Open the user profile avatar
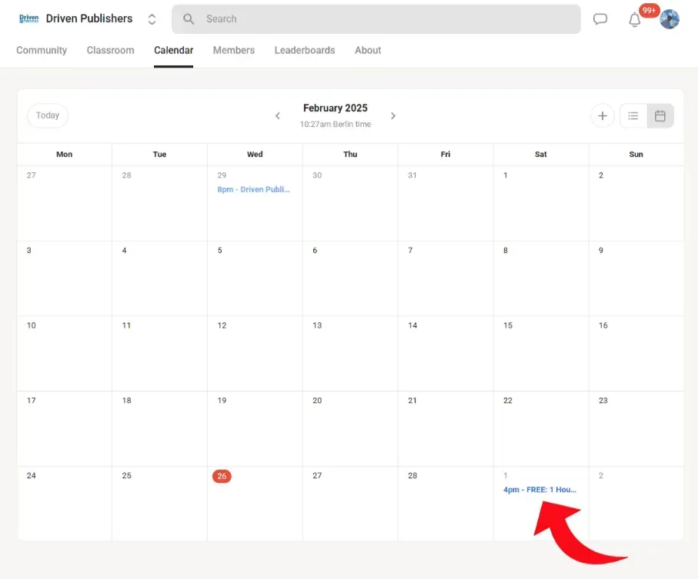The height and width of the screenshot is (579, 698). (x=669, y=19)
